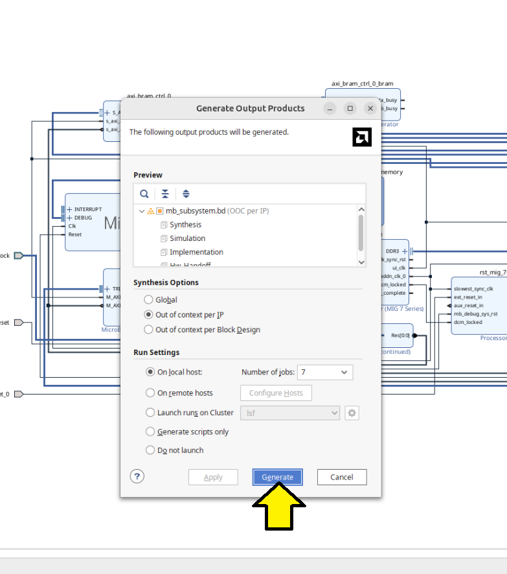Collapse the mb_subsystem.bd tree node
The width and height of the screenshot is (507, 574).
[141, 211]
